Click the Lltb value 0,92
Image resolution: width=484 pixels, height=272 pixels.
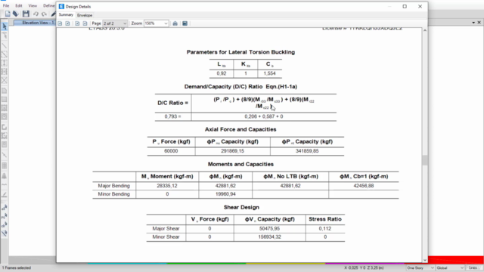(x=222, y=74)
